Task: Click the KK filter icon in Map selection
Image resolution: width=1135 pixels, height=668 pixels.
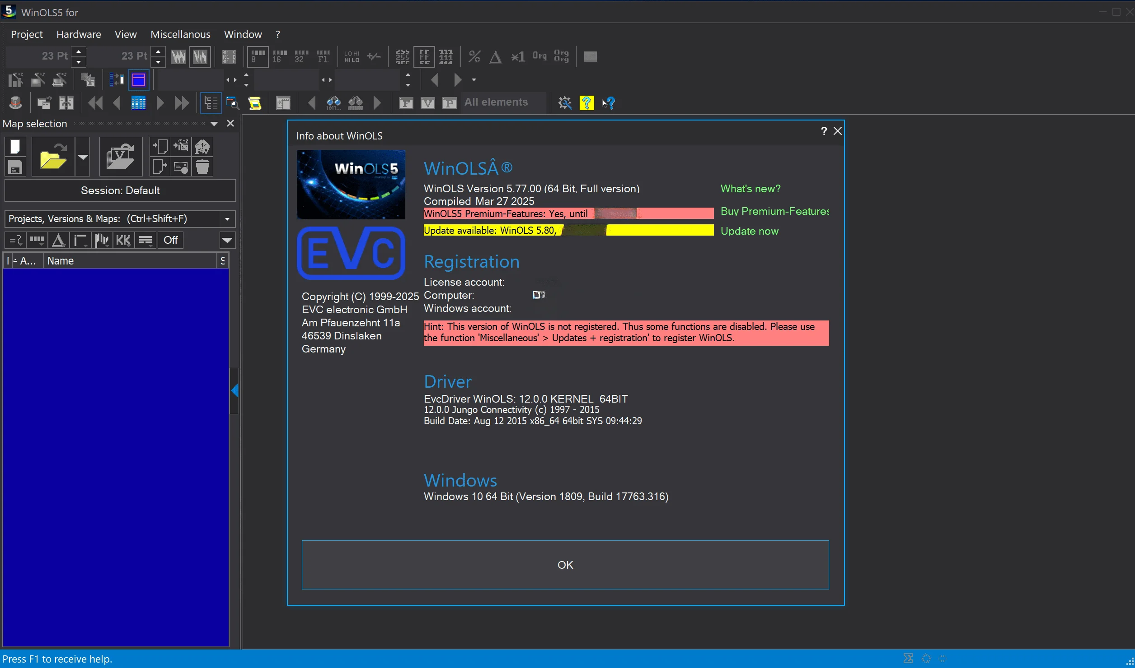Action: (123, 240)
